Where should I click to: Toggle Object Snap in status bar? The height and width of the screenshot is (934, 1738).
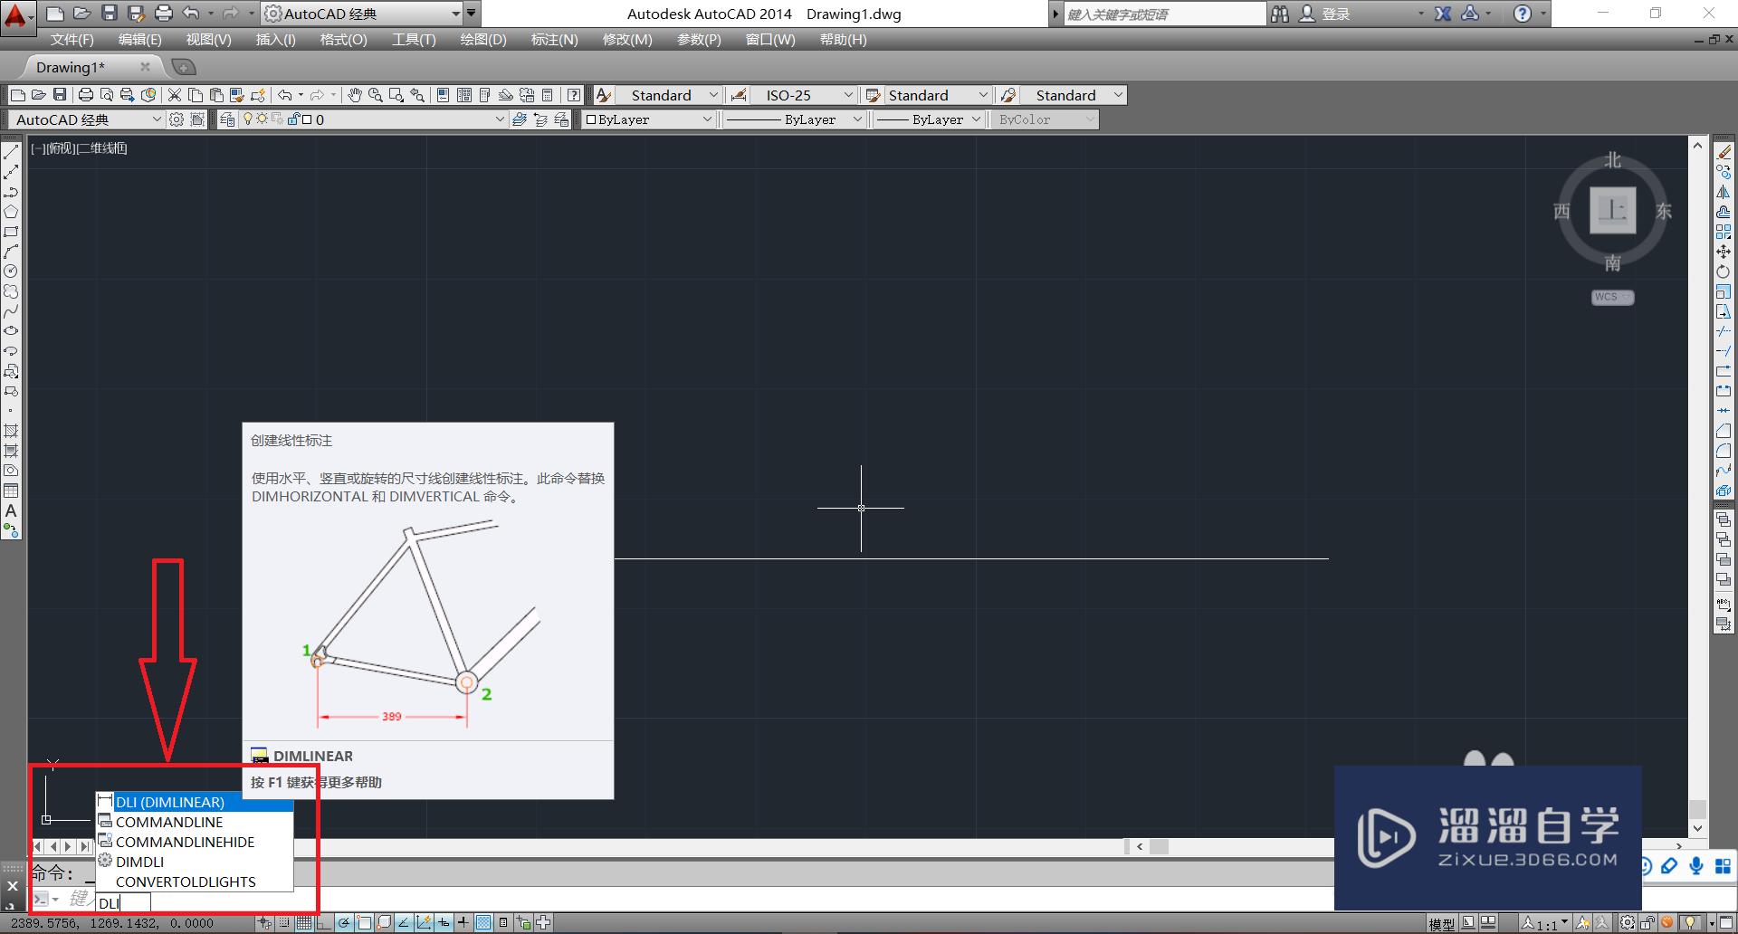(x=364, y=923)
